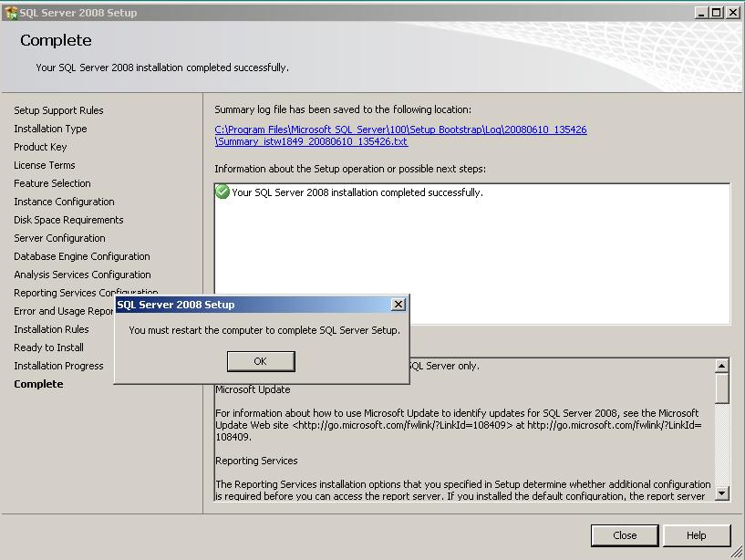Click OK in the restart dialog

[261, 361]
